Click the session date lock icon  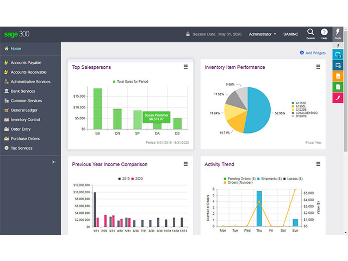[188, 34]
